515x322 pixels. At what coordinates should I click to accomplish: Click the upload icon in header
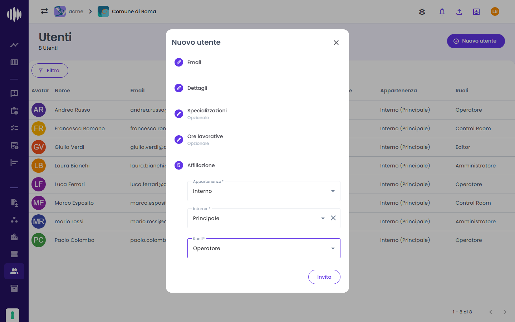point(459,12)
